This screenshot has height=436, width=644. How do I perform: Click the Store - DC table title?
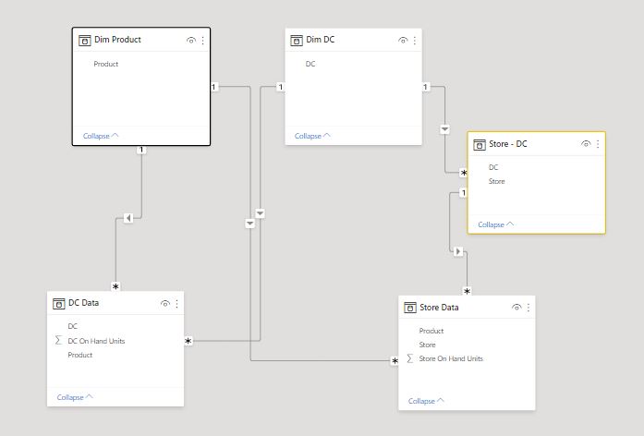click(x=507, y=144)
